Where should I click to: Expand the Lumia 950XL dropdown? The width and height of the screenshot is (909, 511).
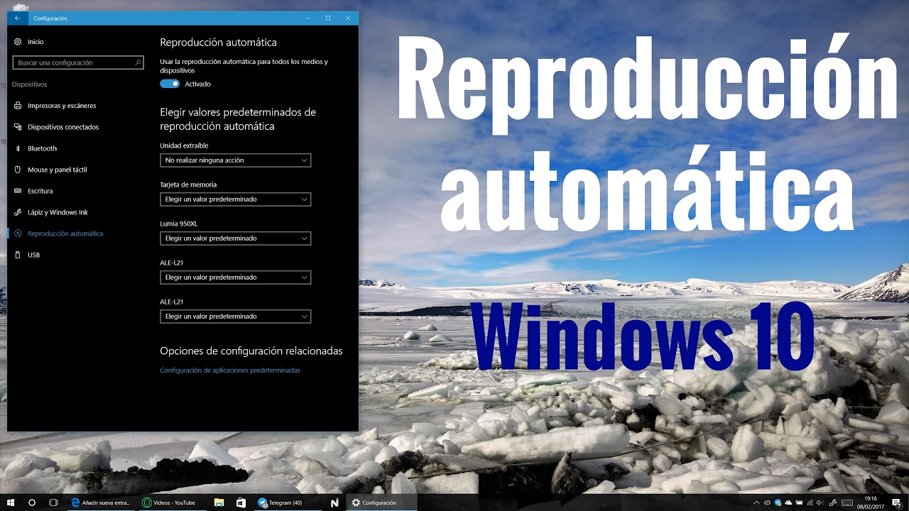point(235,238)
